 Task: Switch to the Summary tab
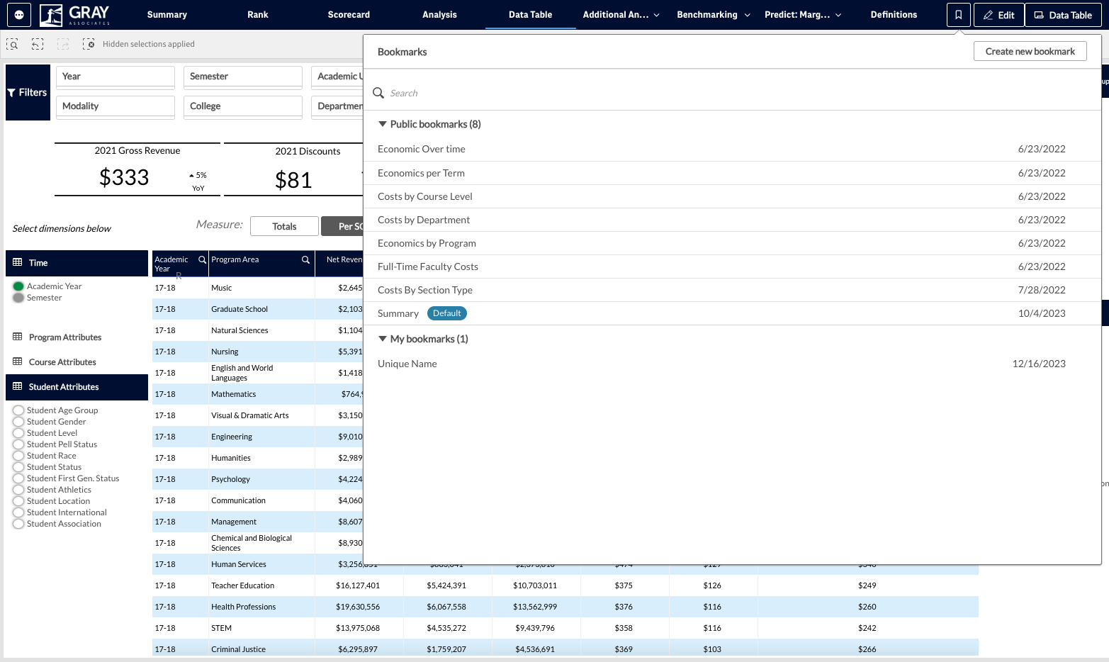pos(167,15)
